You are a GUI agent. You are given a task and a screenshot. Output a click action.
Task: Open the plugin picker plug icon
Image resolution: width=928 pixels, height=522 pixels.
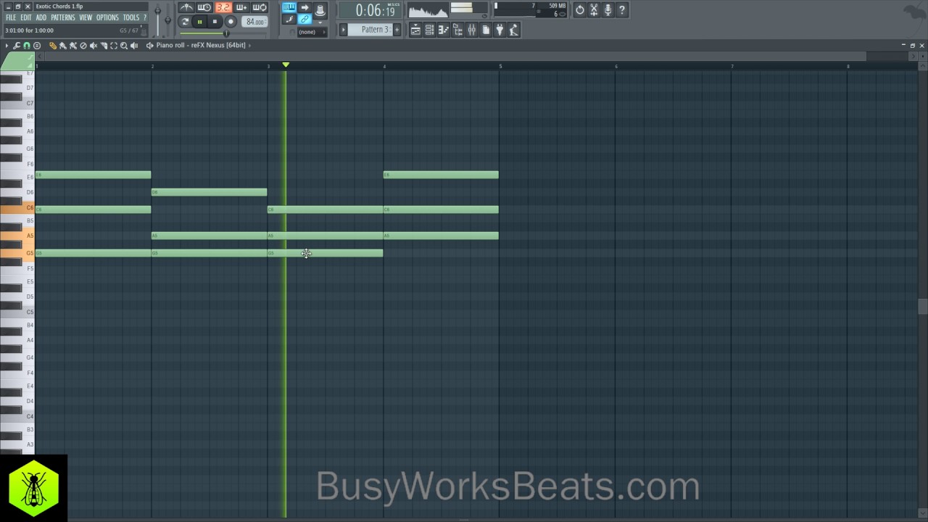[500, 30]
